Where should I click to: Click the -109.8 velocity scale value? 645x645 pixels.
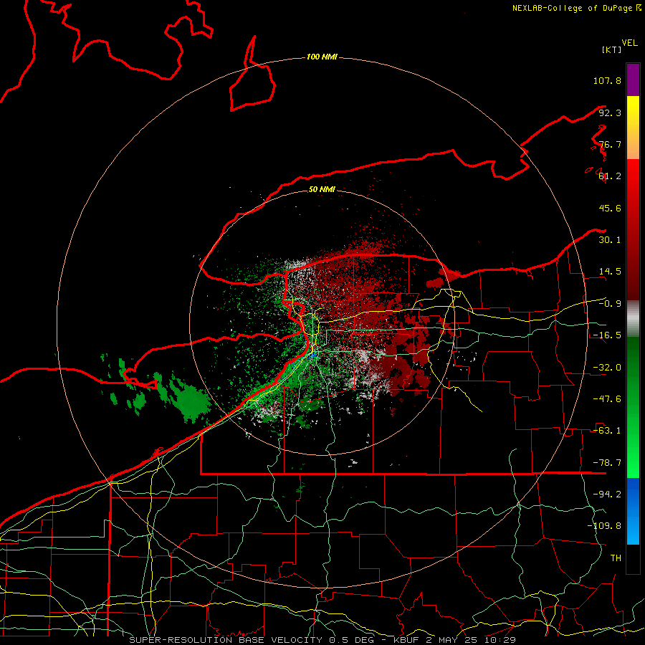(x=604, y=526)
